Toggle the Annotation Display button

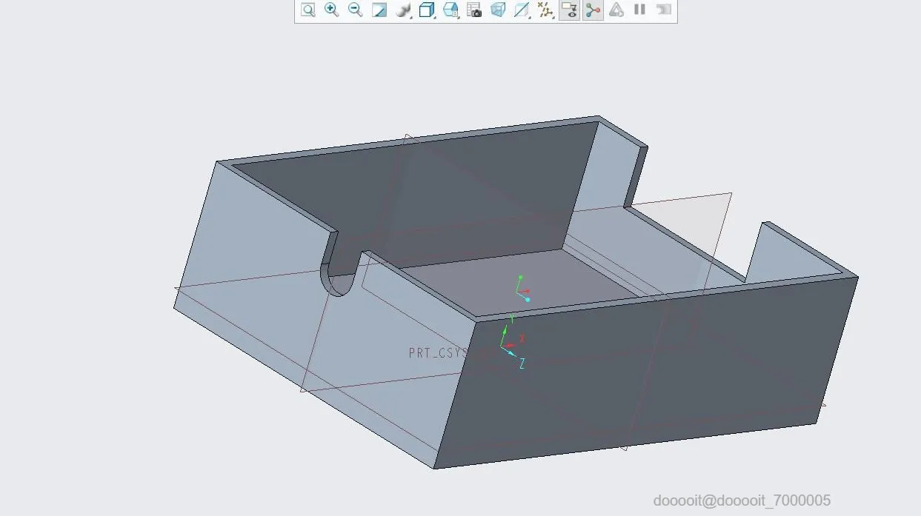(569, 10)
